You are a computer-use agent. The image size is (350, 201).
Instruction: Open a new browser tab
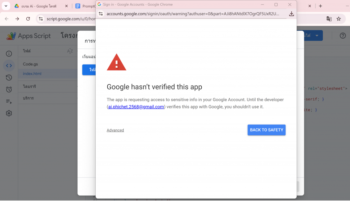320,6
